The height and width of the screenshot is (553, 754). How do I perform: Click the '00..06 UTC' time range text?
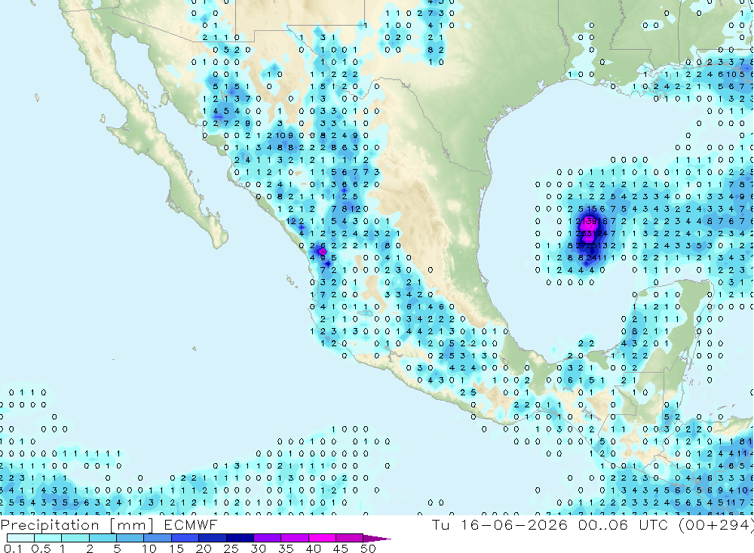point(623,524)
